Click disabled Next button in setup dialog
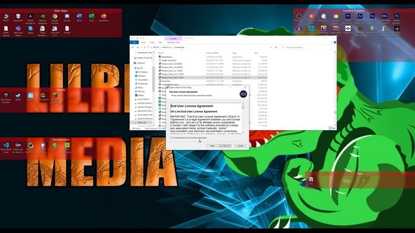Screen dimensions: 415x233 coord(225,146)
